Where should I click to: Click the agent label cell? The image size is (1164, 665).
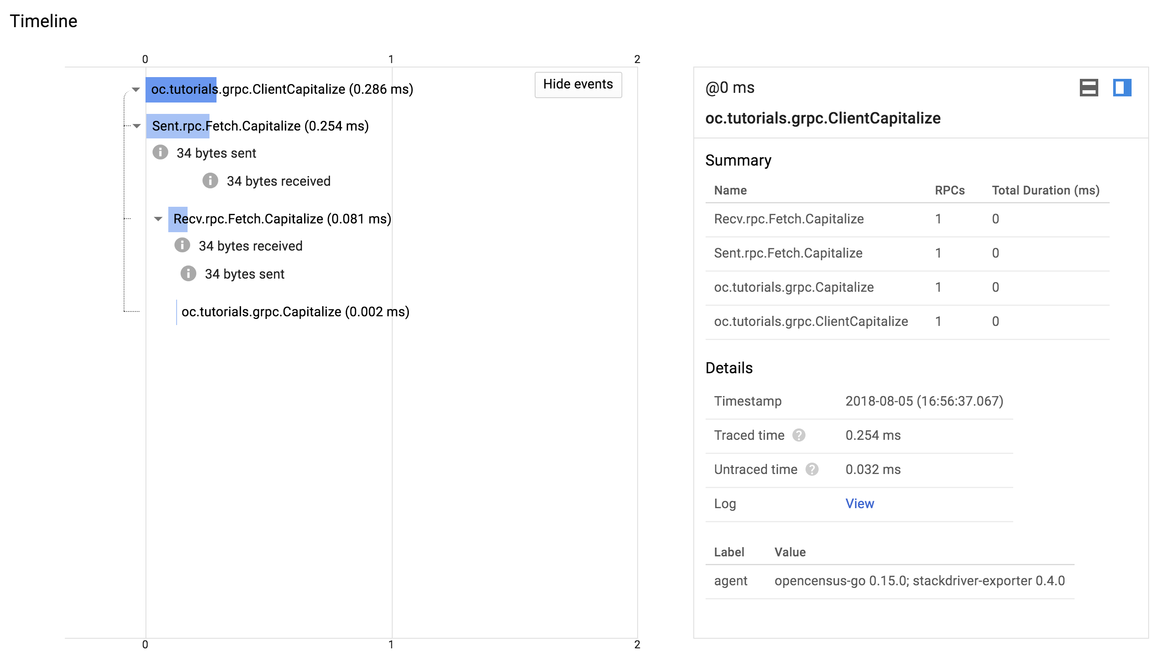pos(731,581)
